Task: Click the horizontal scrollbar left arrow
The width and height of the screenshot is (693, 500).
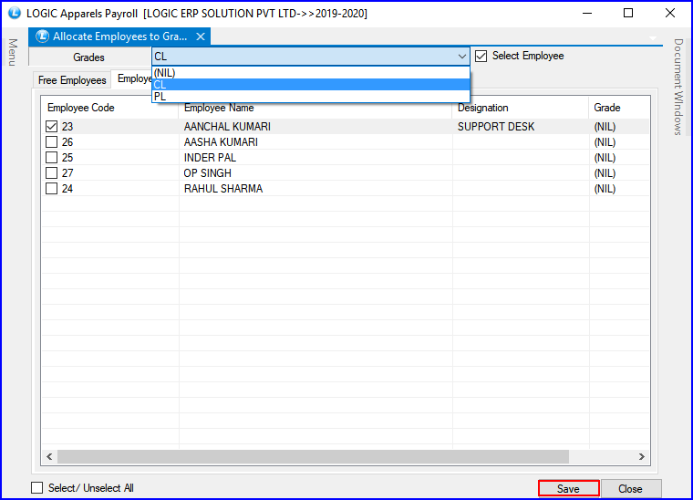Action: tap(49, 457)
